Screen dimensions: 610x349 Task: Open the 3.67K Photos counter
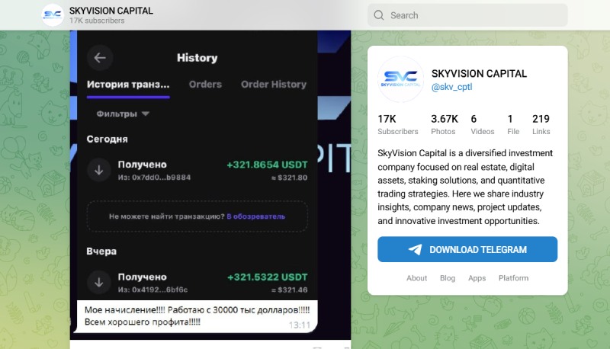(x=445, y=124)
